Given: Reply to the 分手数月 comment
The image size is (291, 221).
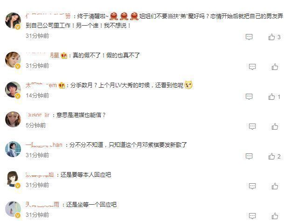Looking at the screenshot, I should click(249, 97).
